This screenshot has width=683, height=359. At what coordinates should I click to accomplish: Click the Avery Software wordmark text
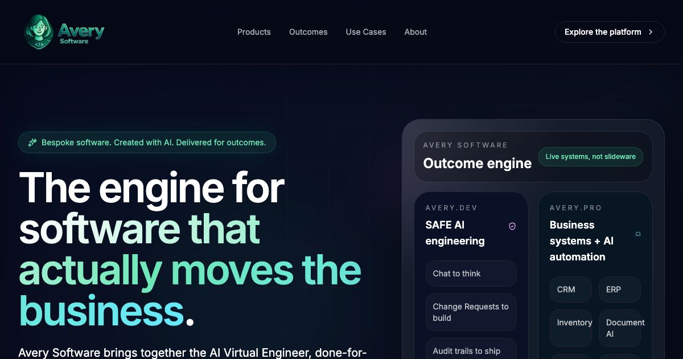pos(81,33)
